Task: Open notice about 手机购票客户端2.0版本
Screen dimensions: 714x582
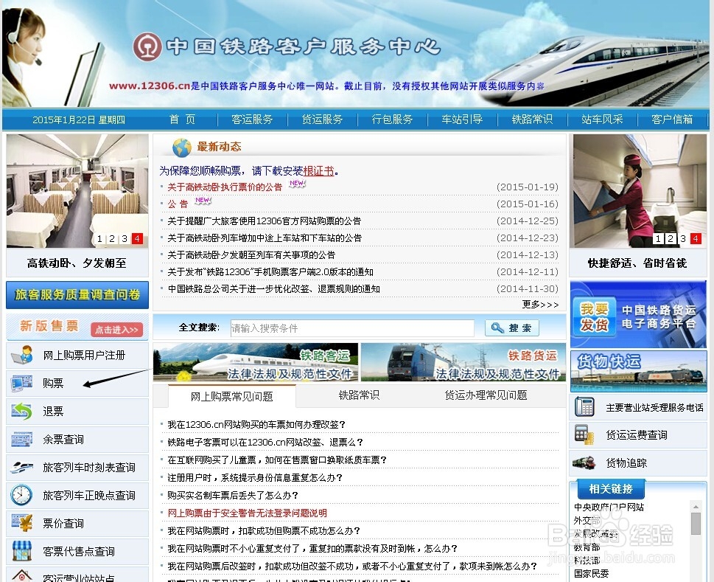Action: pos(270,272)
